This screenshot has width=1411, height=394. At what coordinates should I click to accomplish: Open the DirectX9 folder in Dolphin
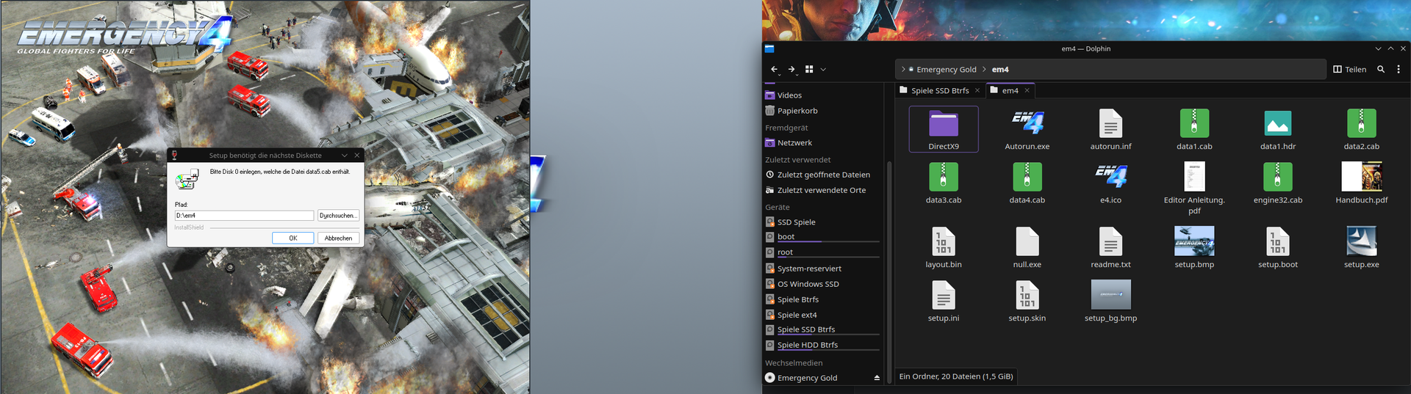click(944, 129)
